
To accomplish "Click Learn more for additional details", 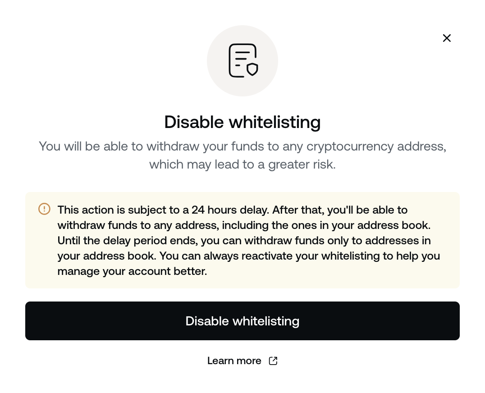I will point(234,361).
